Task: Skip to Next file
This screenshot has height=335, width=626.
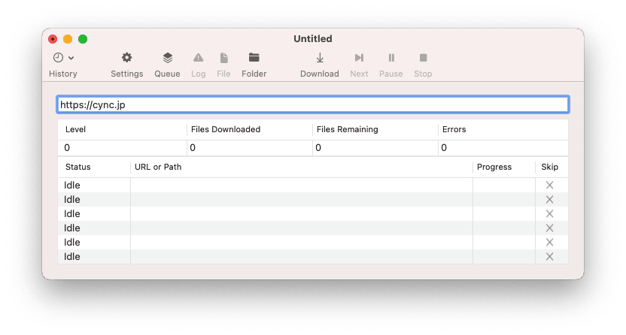Action: [359, 58]
